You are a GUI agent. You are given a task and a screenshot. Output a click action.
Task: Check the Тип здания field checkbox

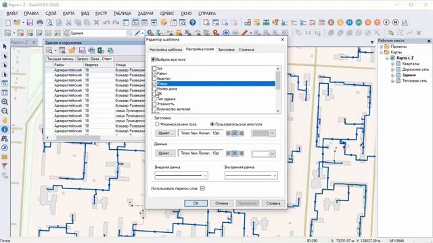coord(154,99)
